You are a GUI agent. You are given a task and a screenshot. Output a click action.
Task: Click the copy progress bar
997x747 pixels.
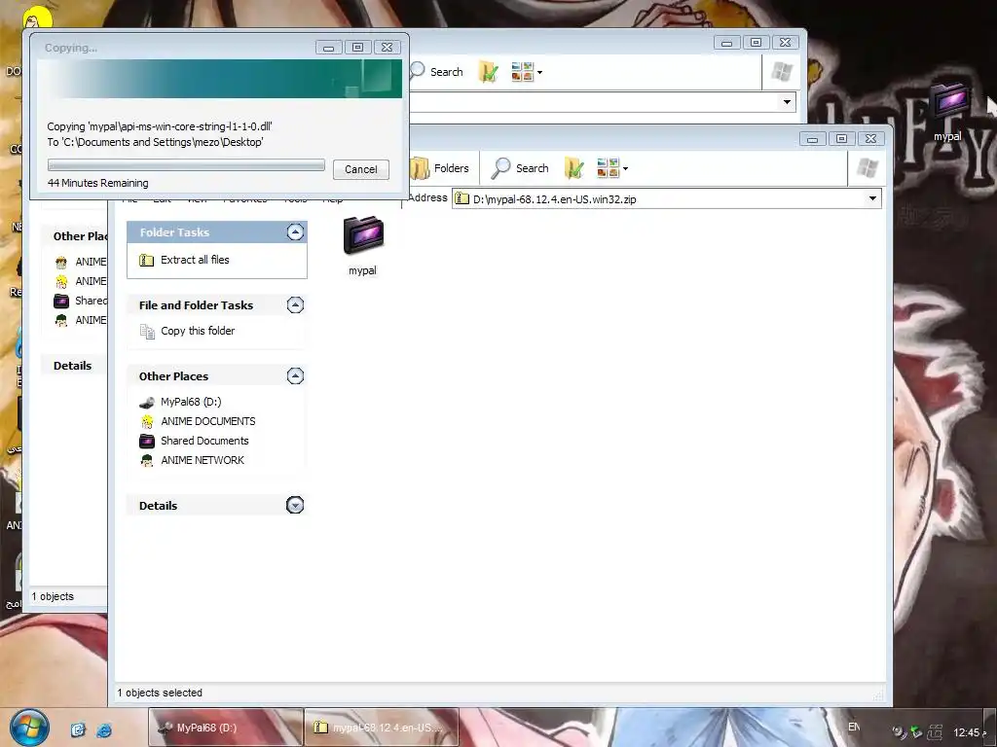click(x=186, y=165)
